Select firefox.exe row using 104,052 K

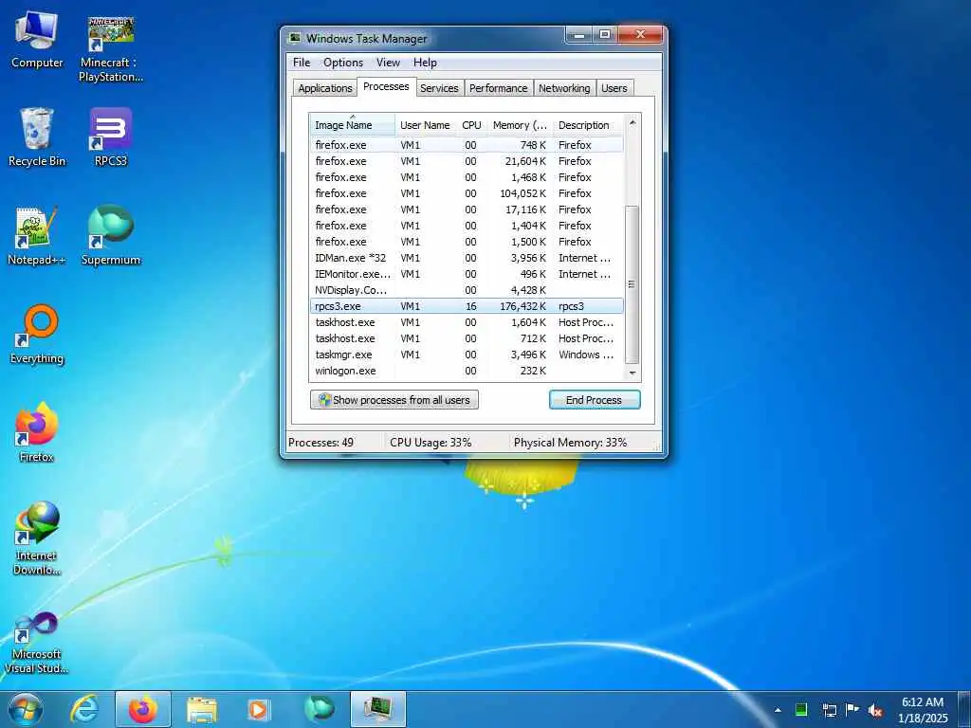tap(467, 193)
